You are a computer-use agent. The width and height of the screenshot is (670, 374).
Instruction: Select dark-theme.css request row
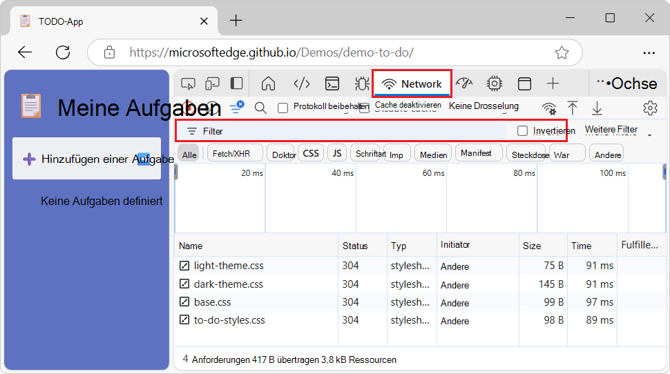coord(420,284)
